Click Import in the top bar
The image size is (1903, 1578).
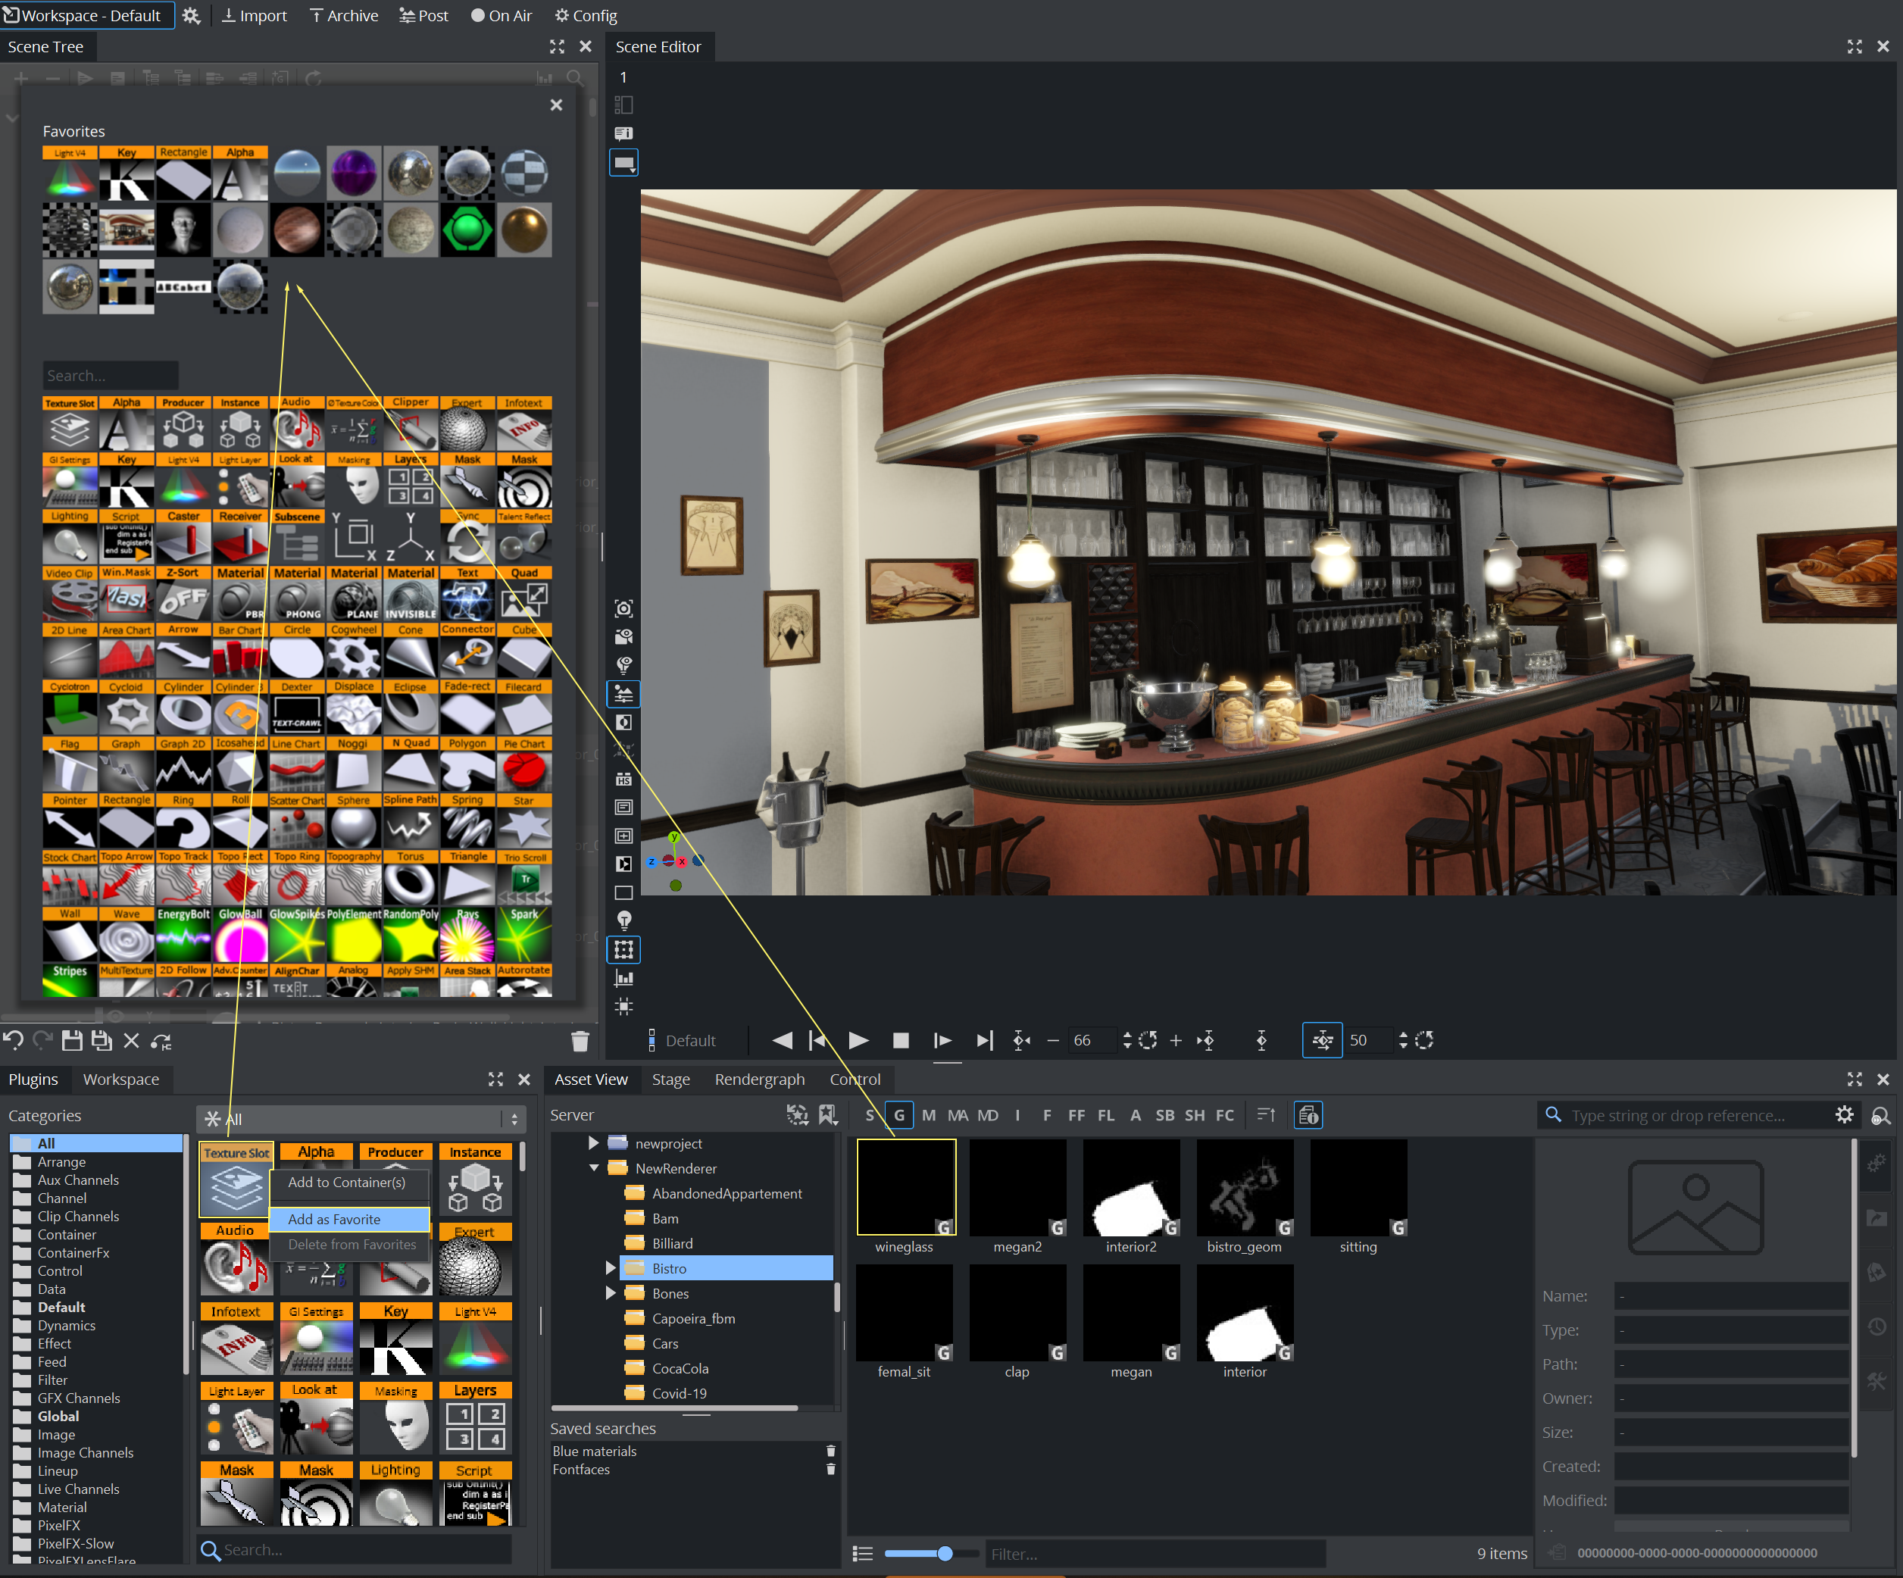click(255, 15)
